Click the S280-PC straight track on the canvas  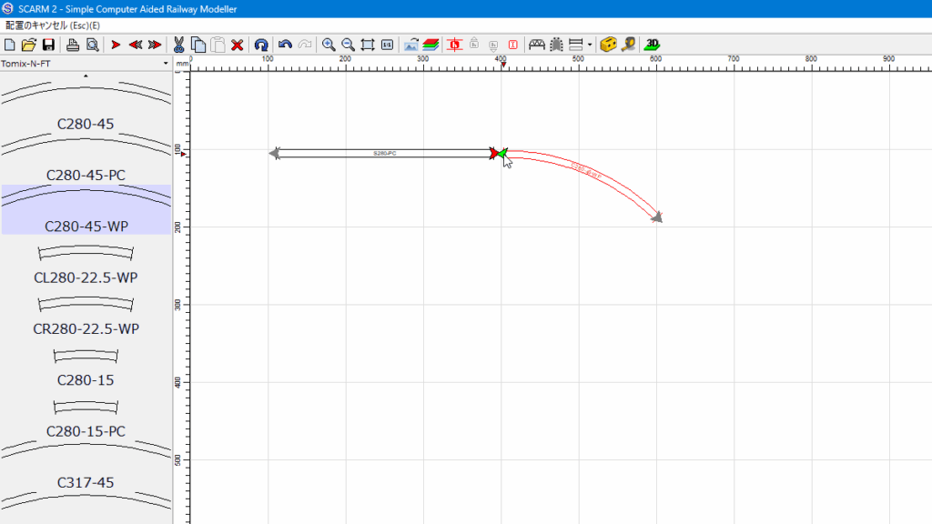coord(384,154)
